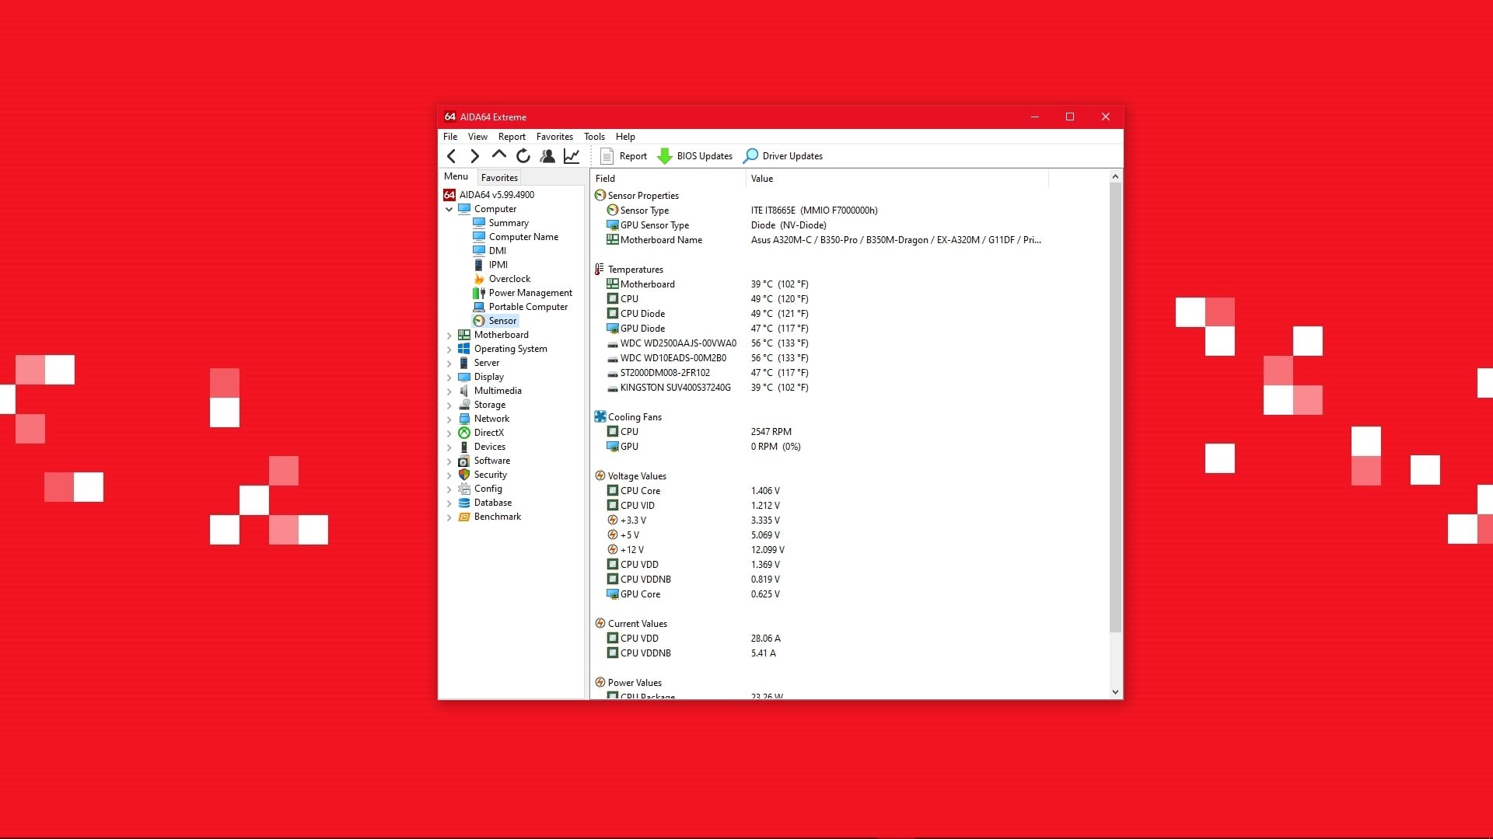Click the scrollbar up arrow
The image size is (1493, 839).
1115,176
